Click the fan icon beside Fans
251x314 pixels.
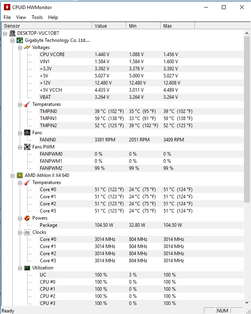(27, 133)
